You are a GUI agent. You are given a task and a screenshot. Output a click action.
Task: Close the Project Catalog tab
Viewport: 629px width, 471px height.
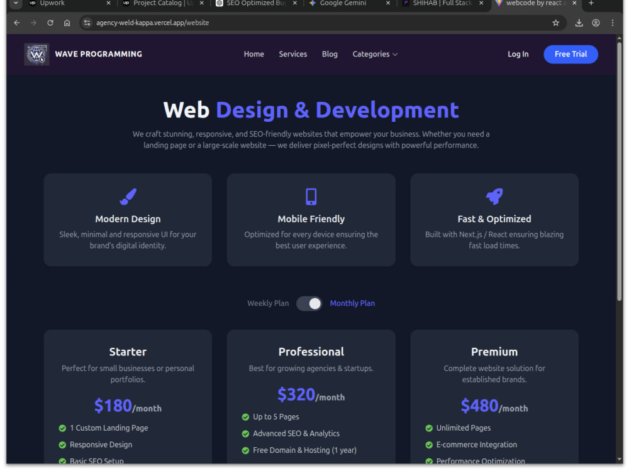[x=202, y=3]
